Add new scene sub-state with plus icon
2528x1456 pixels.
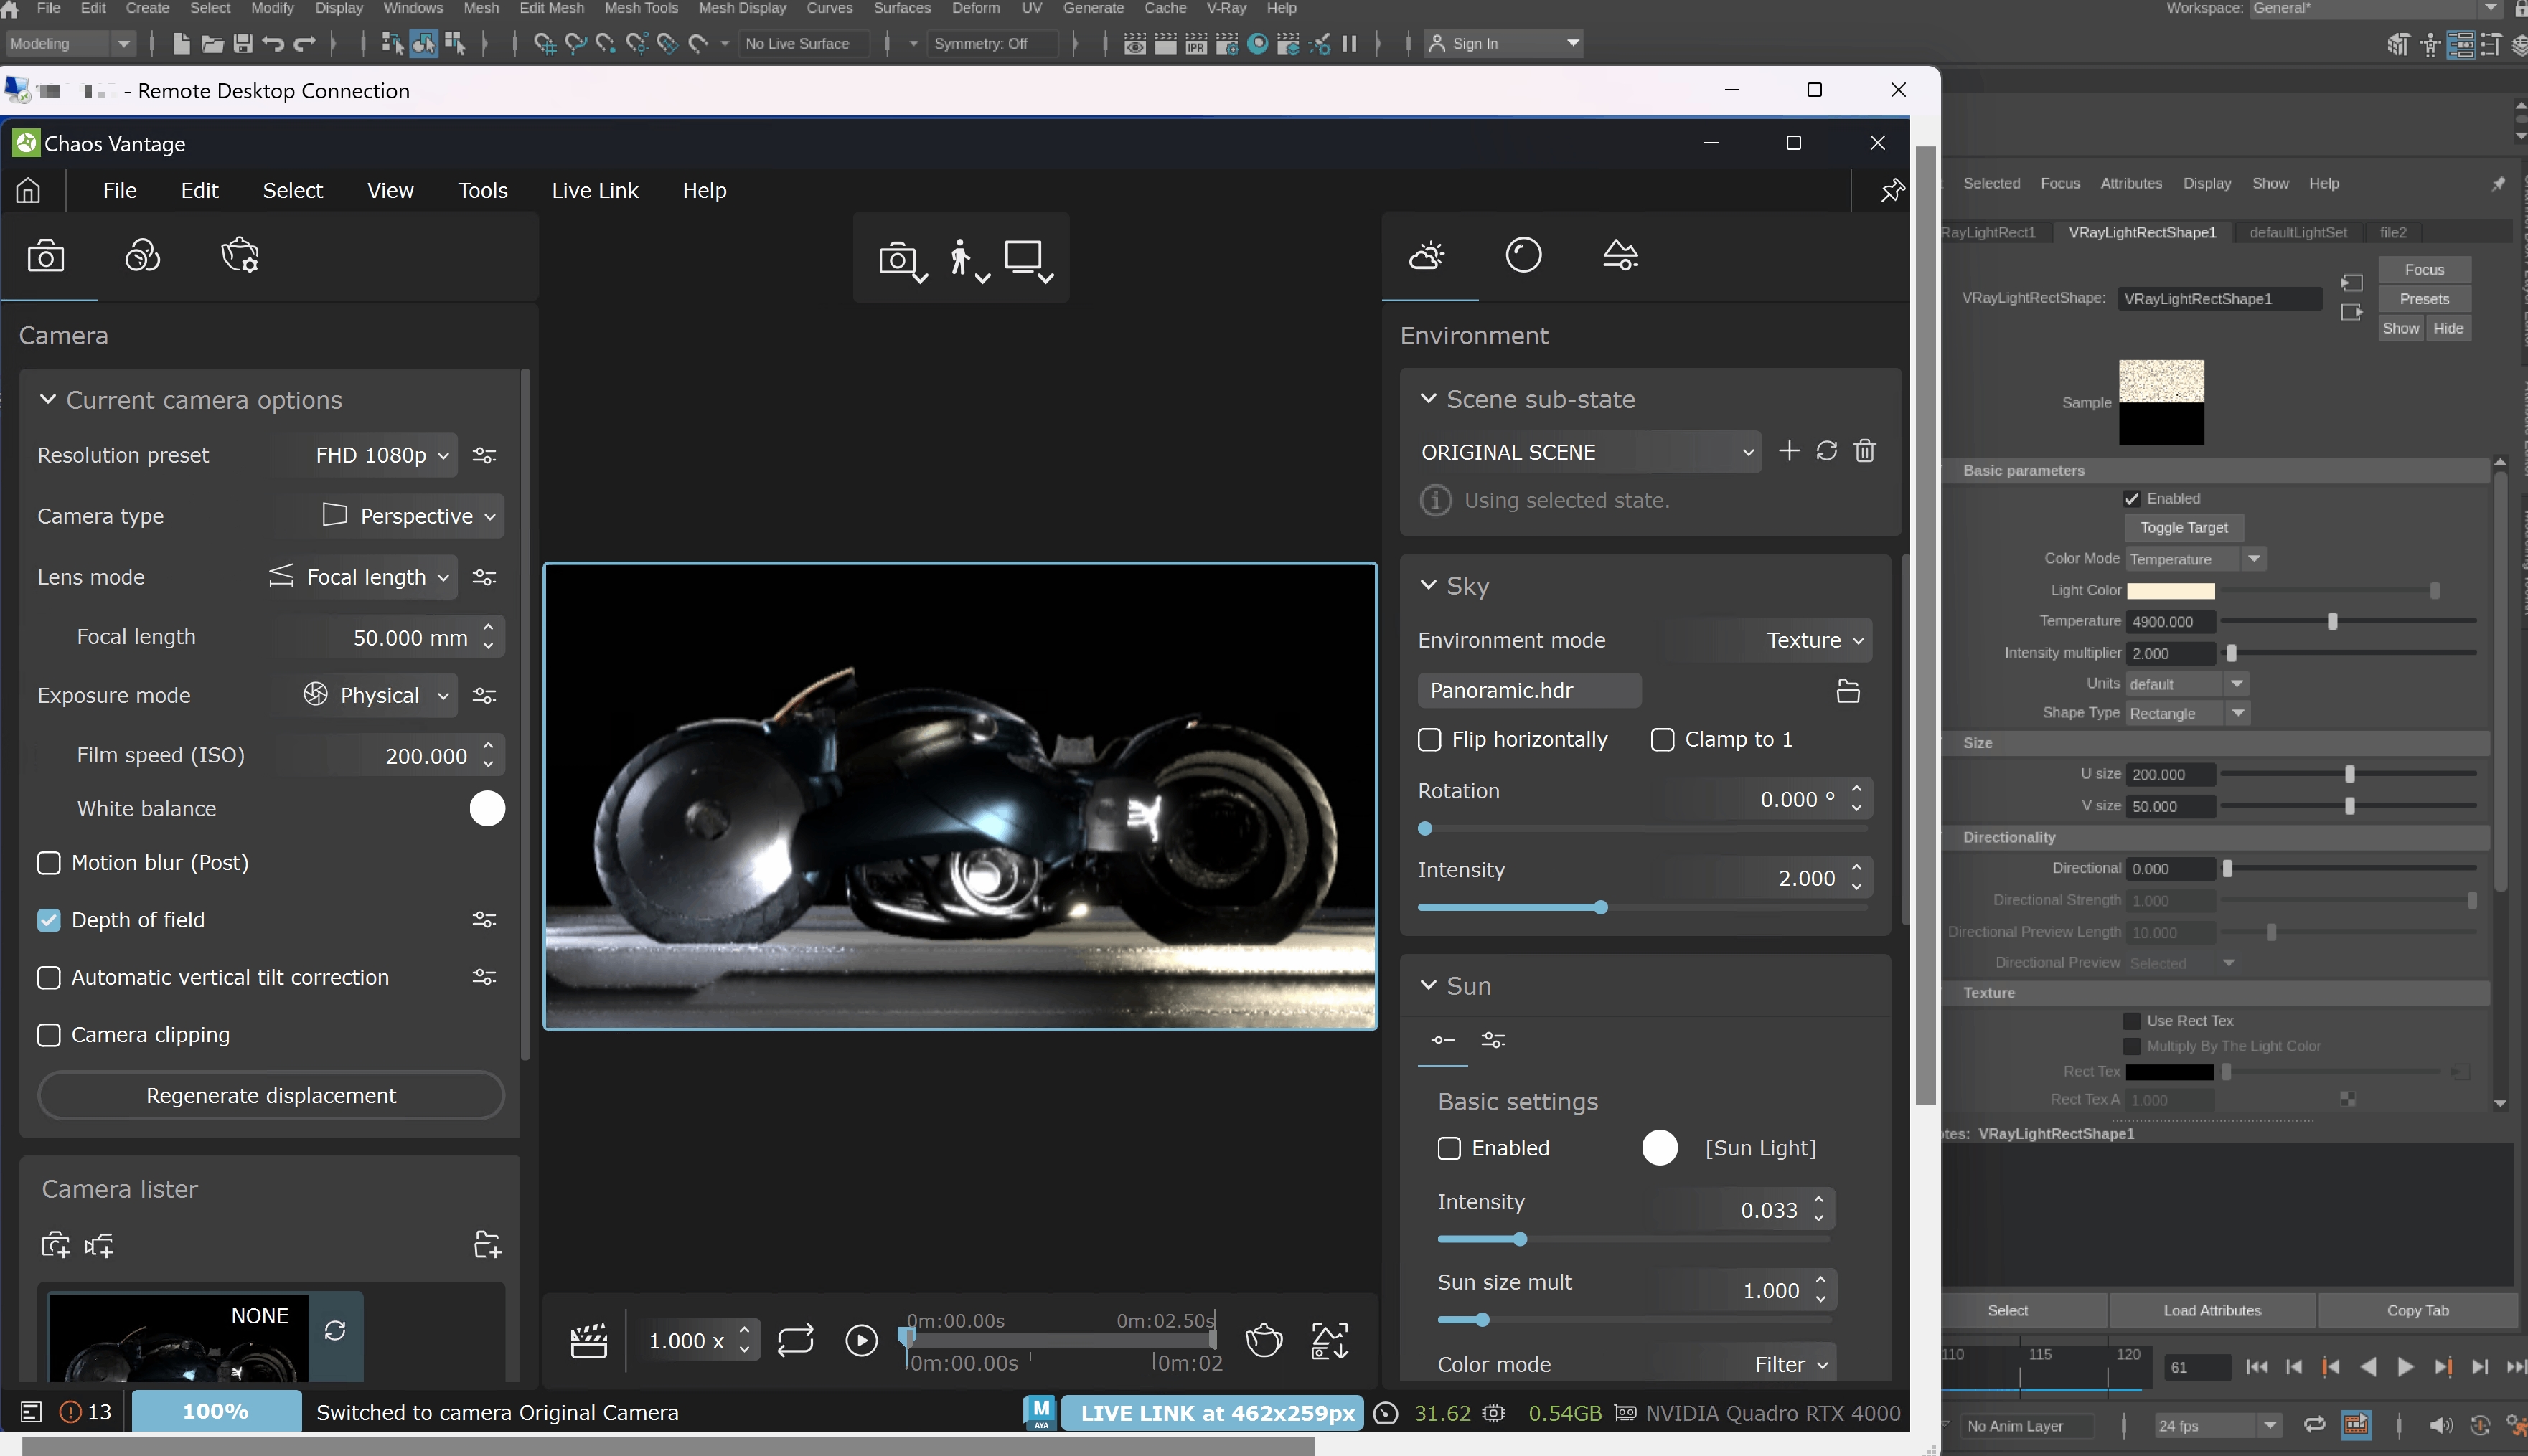click(x=1789, y=451)
